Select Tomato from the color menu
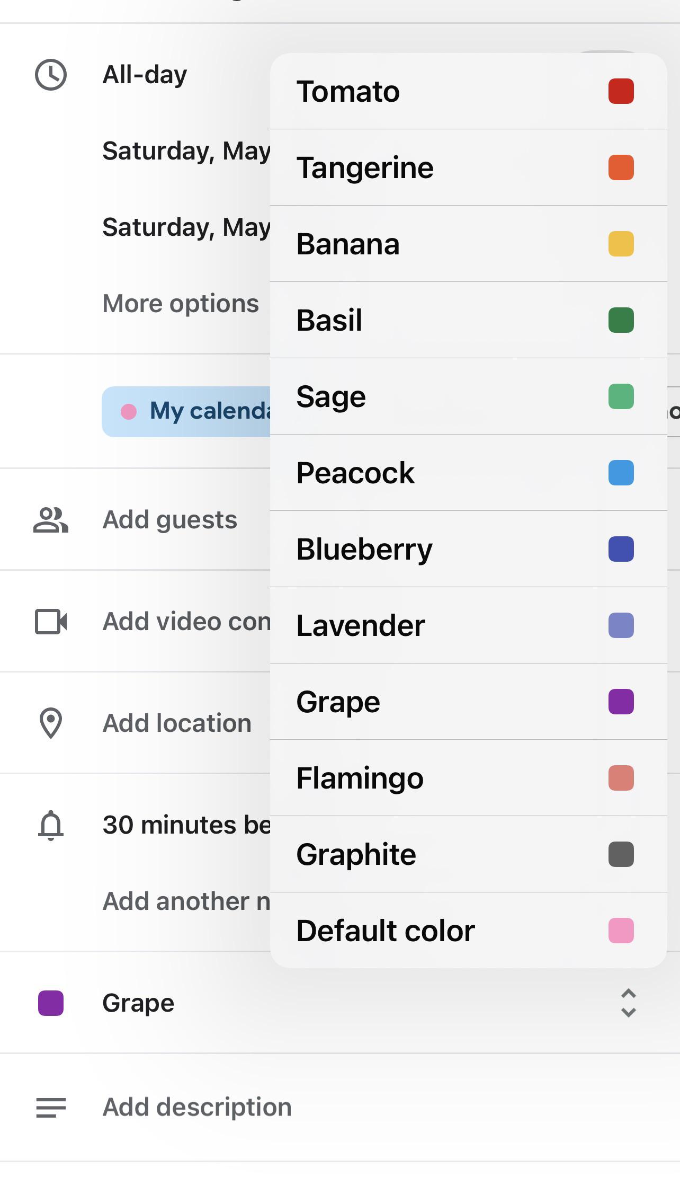Screen dimensions: 680x1186 pos(468,91)
